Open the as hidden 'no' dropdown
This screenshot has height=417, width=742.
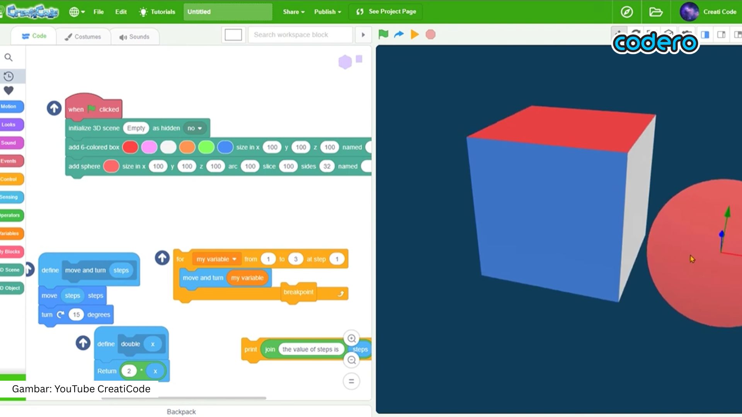(x=194, y=128)
